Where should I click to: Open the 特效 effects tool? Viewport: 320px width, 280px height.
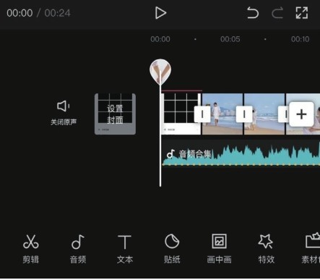pyautogui.click(x=266, y=249)
